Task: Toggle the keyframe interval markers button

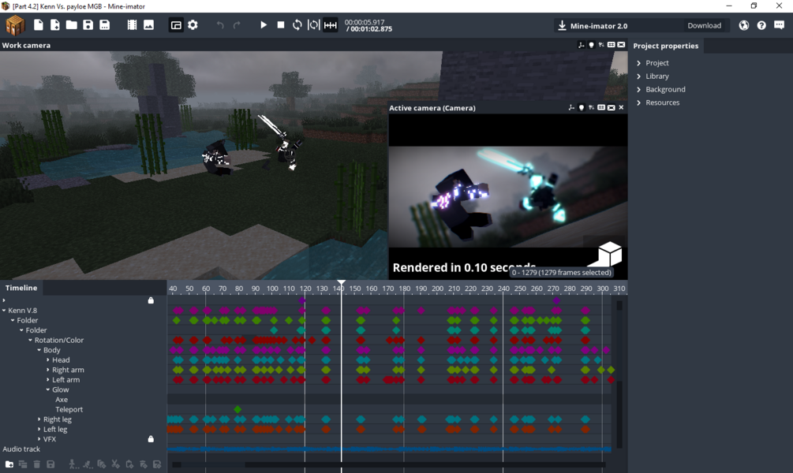Action: click(x=331, y=24)
